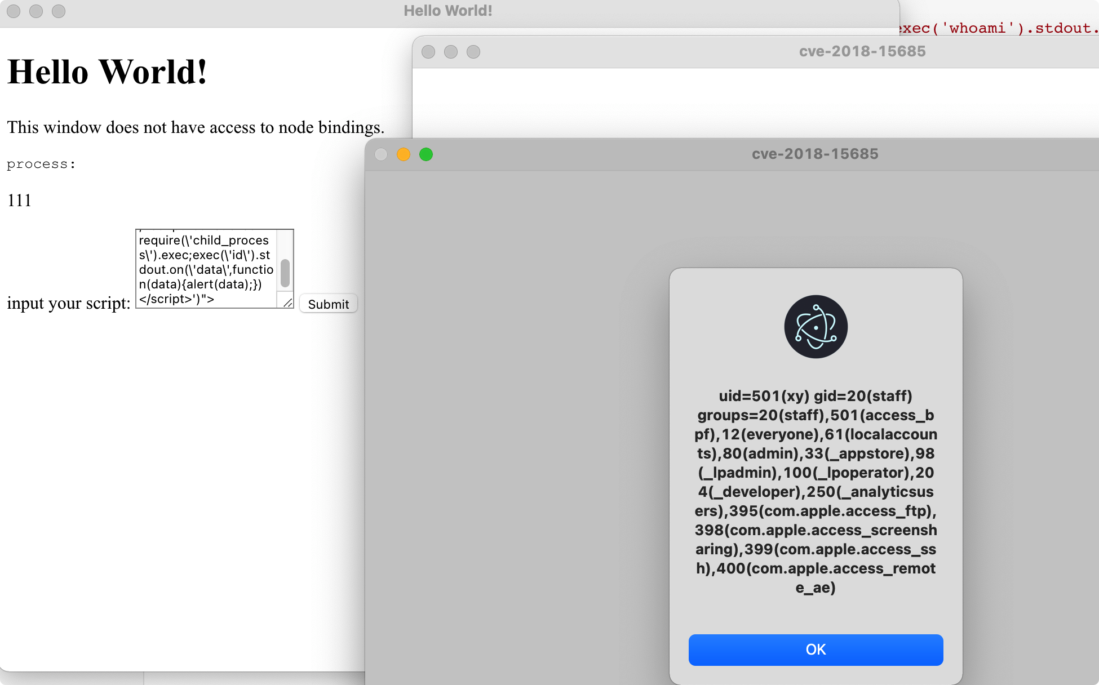Click the yellow minimize button of front cve-2018-15685 window

tap(404, 154)
